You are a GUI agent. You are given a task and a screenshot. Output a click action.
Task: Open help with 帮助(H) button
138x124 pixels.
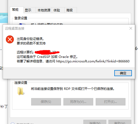tap(120, 122)
